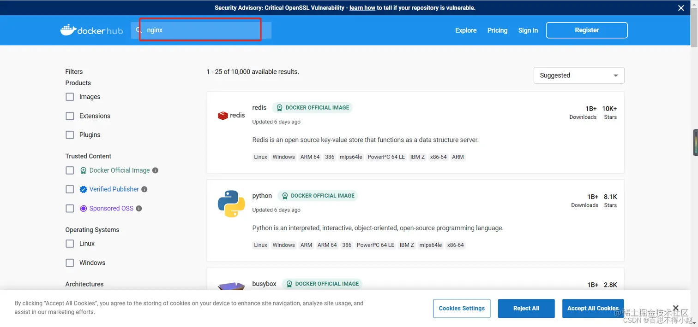Click the search field containing nginx
698x327 pixels.
(x=201, y=30)
